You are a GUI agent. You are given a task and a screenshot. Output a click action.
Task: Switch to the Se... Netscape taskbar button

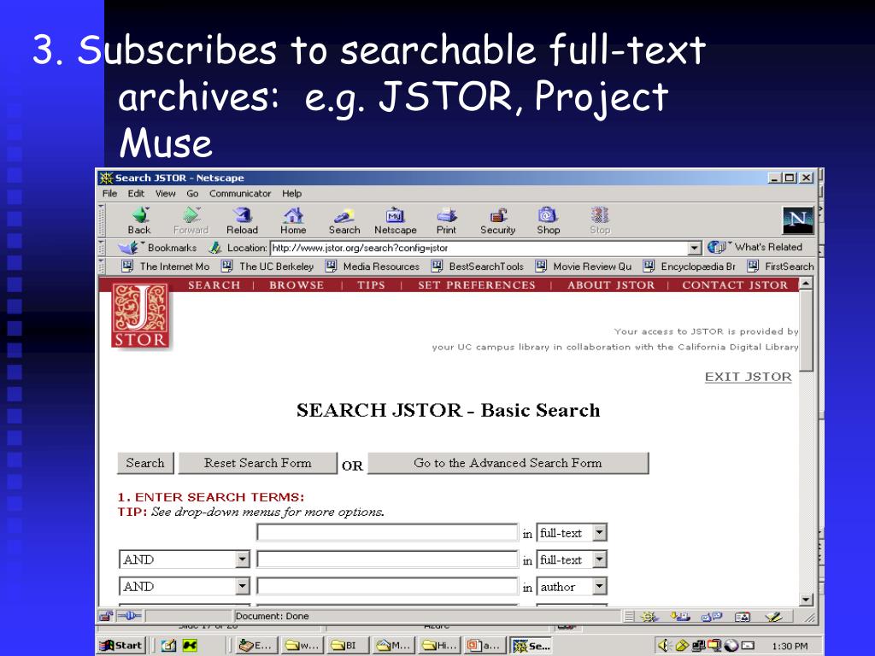(531, 646)
